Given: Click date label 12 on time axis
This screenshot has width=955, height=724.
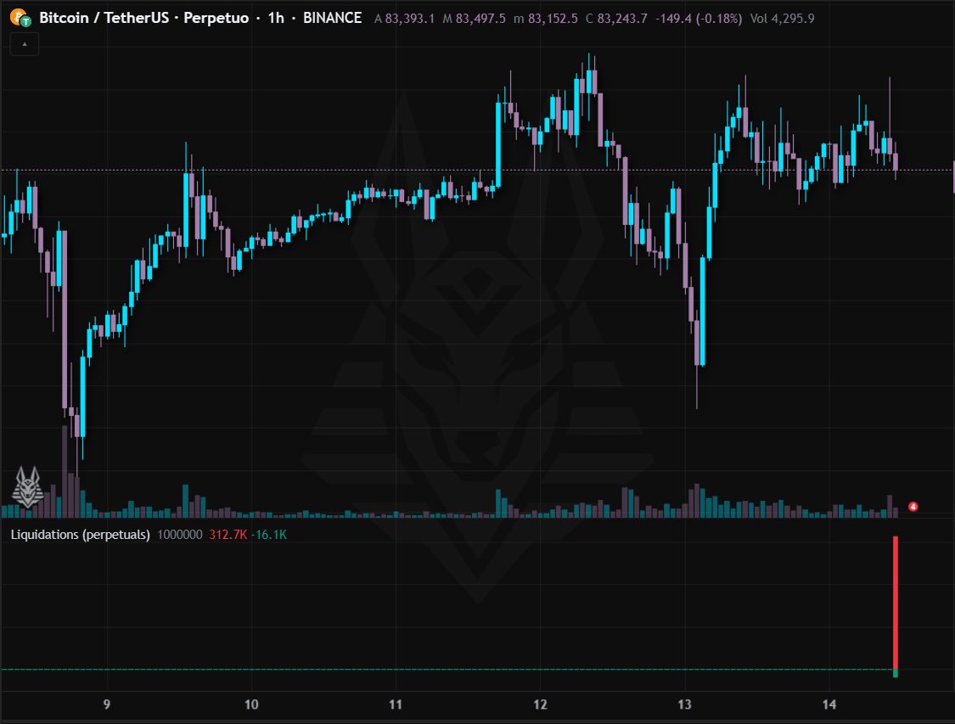Looking at the screenshot, I should (540, 704).
